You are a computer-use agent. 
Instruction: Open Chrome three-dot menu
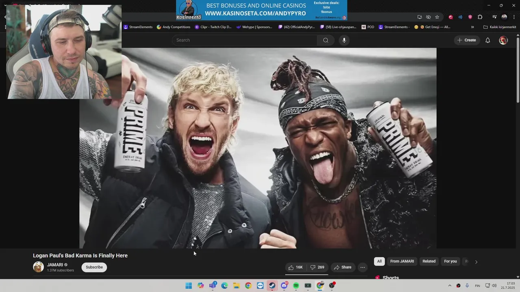(514, 17)
